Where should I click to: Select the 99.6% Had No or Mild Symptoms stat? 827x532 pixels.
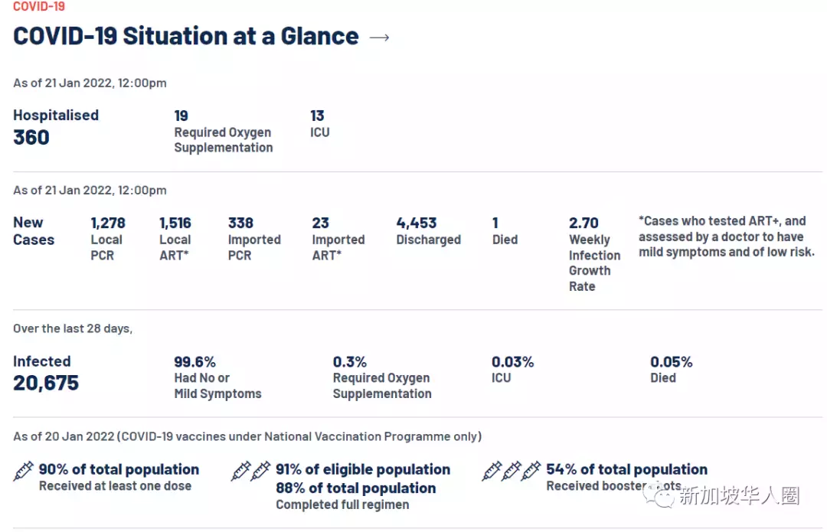(x=195, y=362)
